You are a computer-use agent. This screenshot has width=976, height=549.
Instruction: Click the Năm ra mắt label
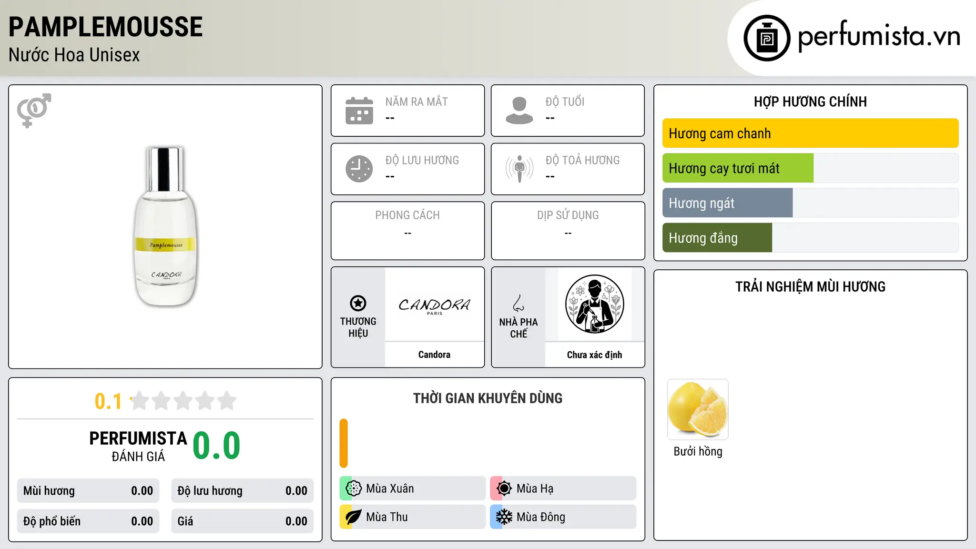[x=417, y=102]
